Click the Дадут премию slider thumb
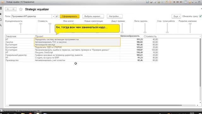The image size is (202, 114). tap(122, 32)
